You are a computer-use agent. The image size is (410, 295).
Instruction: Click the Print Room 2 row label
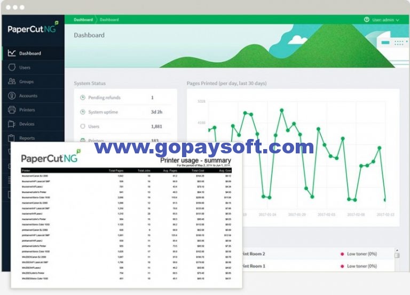pyautogui.click(x=254, y=254)
